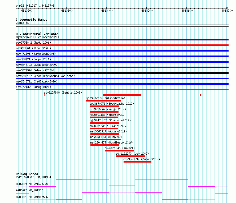236x203 pixels.
Task: Open nsv459901 (Itsara2009) variant entry
Action: point(33,48)
